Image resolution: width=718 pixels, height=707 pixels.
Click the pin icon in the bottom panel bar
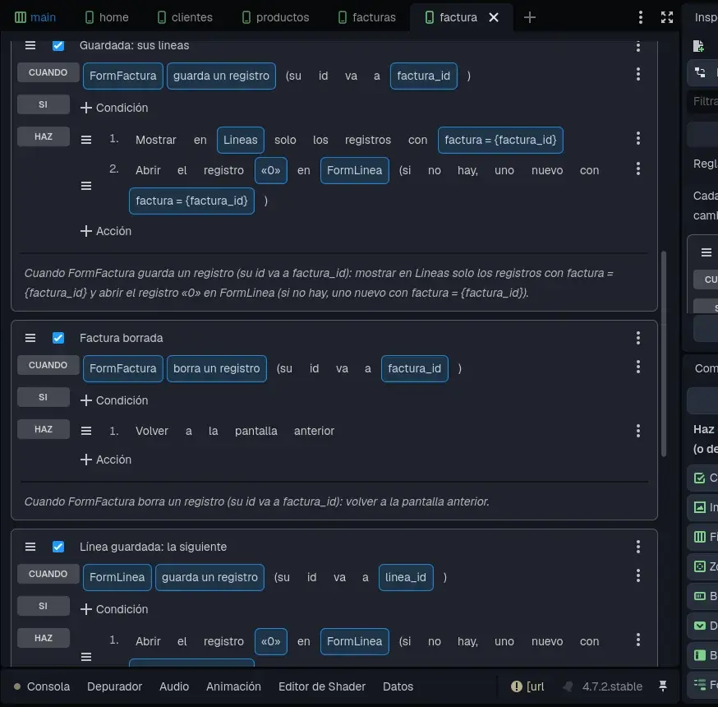[x=663, y=686]
